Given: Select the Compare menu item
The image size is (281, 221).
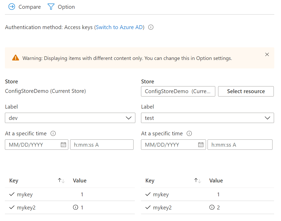Looking at the screenshot, I should 24,7.
